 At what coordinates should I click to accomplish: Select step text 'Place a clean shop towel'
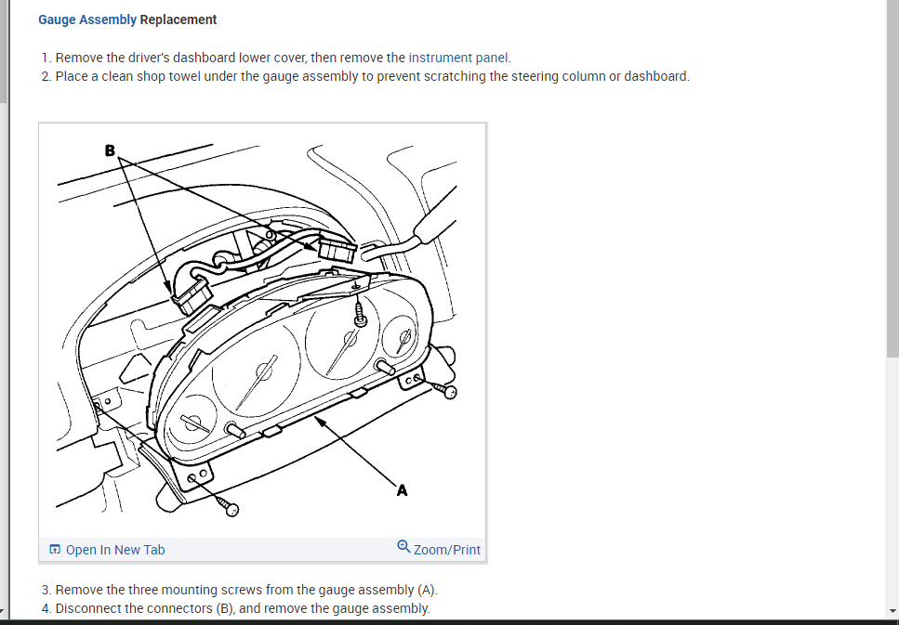pyautogui.click(x=128, y=76)
